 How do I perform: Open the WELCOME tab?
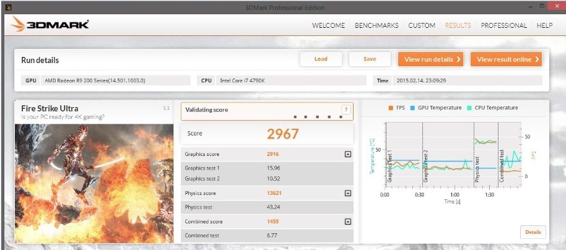328,25
